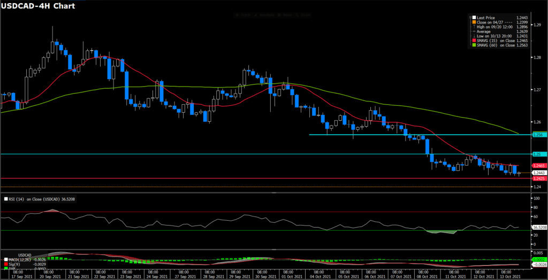Click the Average line icon in legend
Viewport: 548px width, 280px height.
coord(474,32)
